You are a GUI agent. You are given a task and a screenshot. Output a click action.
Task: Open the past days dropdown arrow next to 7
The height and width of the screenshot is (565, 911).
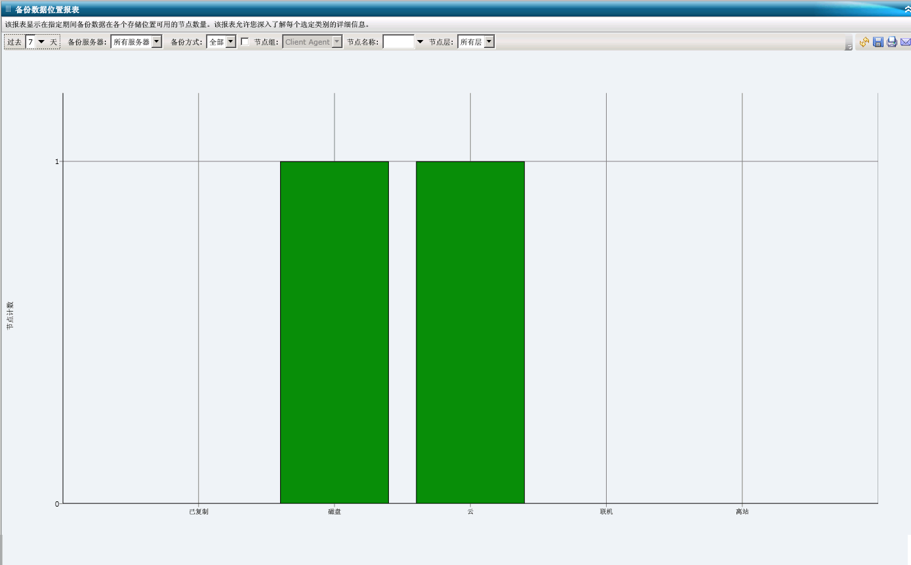click(x=41, y=42)
